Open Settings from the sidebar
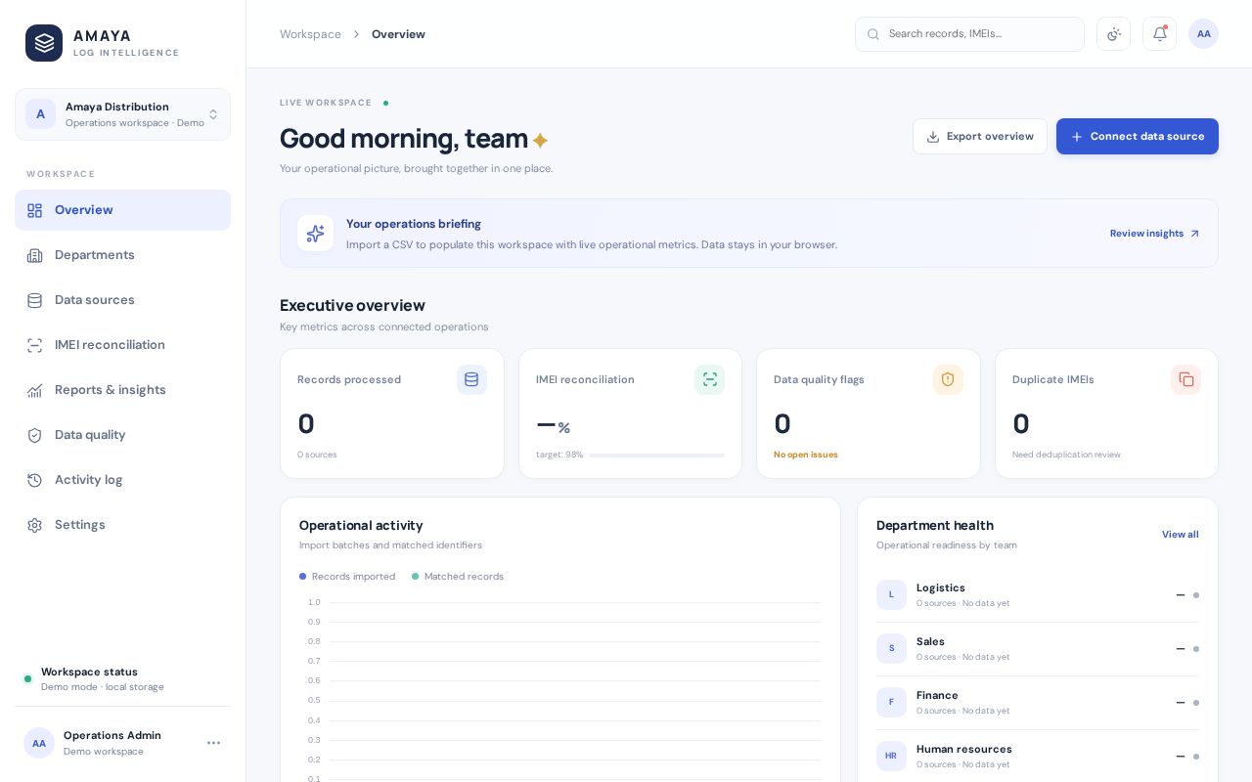 click(122, 525)
